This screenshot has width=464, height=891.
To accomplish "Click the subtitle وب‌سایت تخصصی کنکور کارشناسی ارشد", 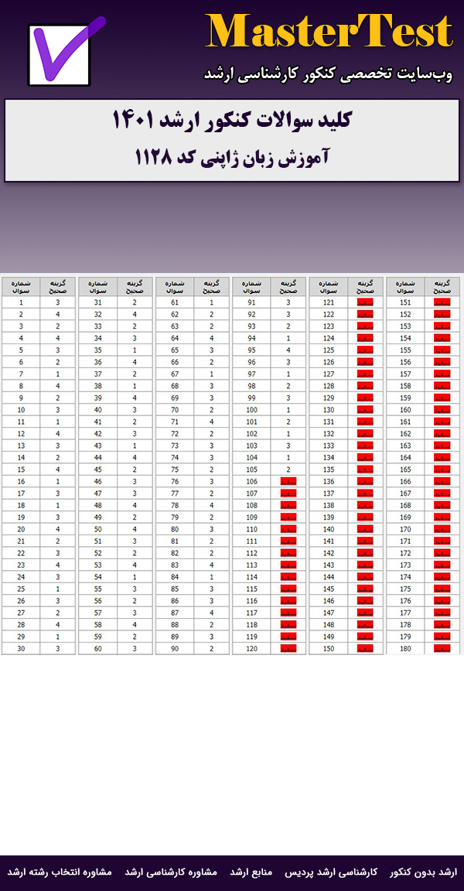I will (x=328, y=73).
